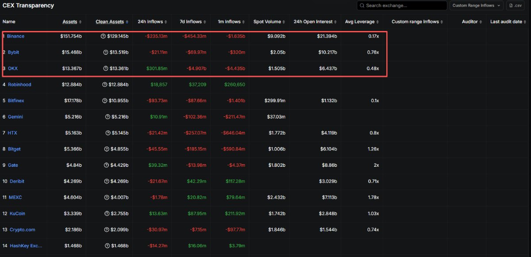This screenshot has height=257, width=531.
Task: Open the HashKey Exc... exchange link
Action: [26, 246]
